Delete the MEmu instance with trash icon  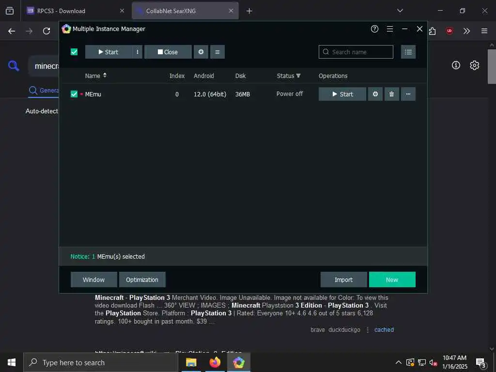(x=391, y=94)
